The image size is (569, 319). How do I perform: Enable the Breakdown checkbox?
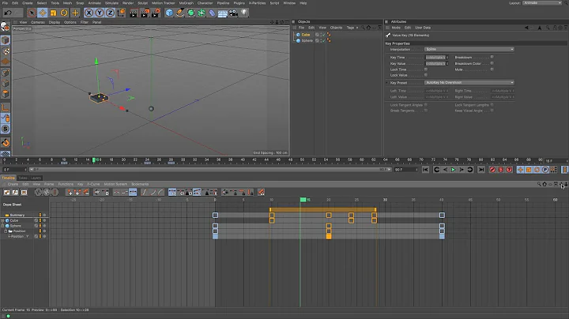click(x=492, y=57)
